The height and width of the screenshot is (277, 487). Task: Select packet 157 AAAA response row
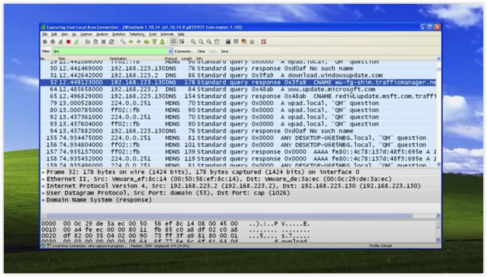(238, 151)
